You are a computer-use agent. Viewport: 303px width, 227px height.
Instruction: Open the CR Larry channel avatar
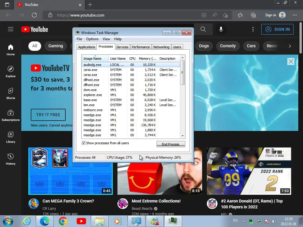[34, 204]
